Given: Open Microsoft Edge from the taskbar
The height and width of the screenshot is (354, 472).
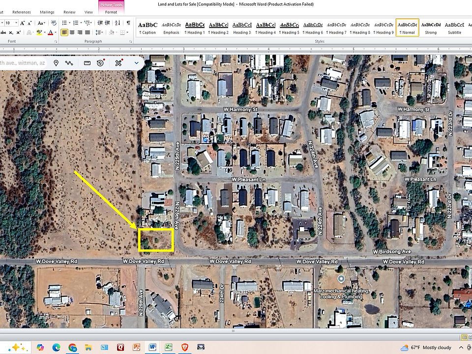Looking at the screenshot, I should tap(56, 348).
